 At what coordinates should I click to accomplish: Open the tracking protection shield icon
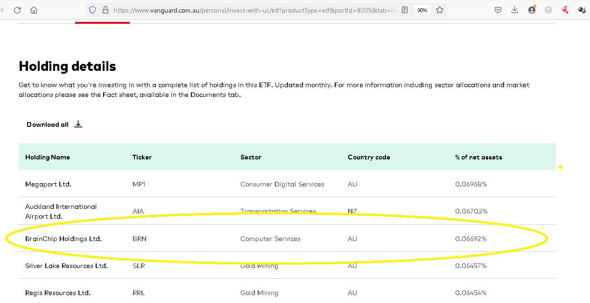pyautogui.click(x=92, y=10)
